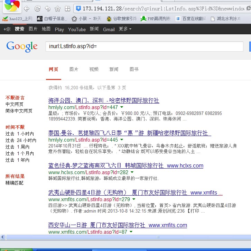Click the colorful 360 browser logo
This screenshot has height=251, width=251.
tap(12, 6)
